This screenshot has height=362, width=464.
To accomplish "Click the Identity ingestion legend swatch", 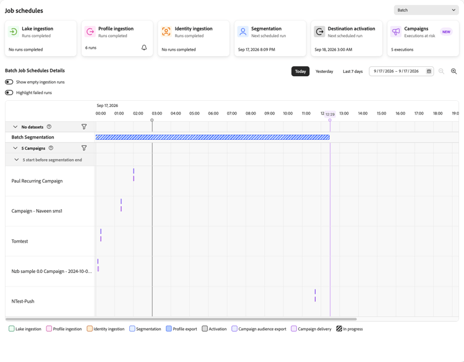I will (90, 329).
